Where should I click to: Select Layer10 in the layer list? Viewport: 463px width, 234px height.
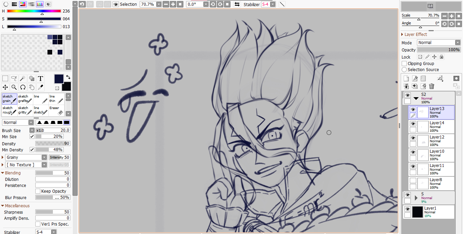pos(437,155)
